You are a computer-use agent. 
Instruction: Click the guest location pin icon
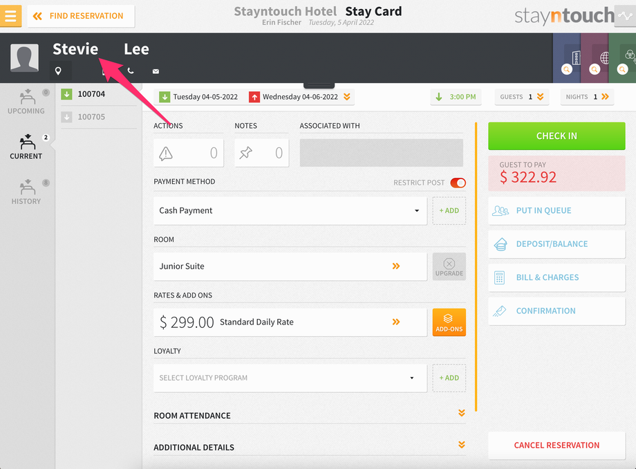click(58, 71)
